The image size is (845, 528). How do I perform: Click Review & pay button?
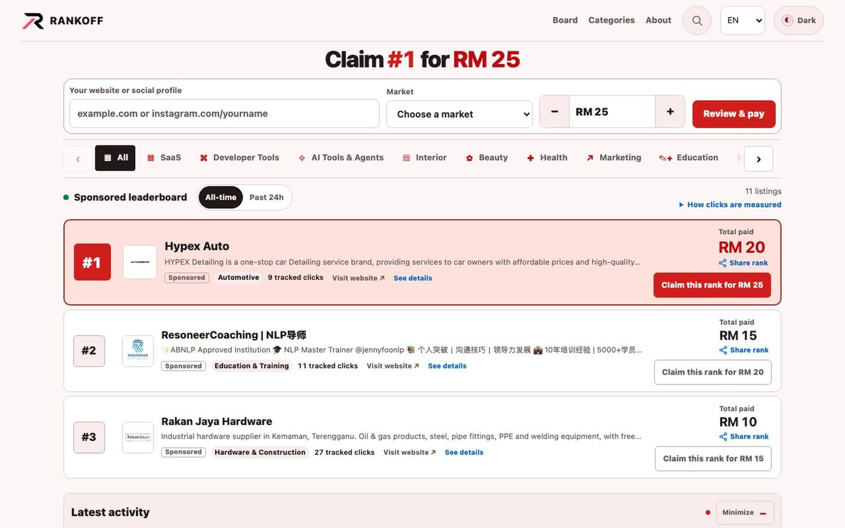click(734, 113)
